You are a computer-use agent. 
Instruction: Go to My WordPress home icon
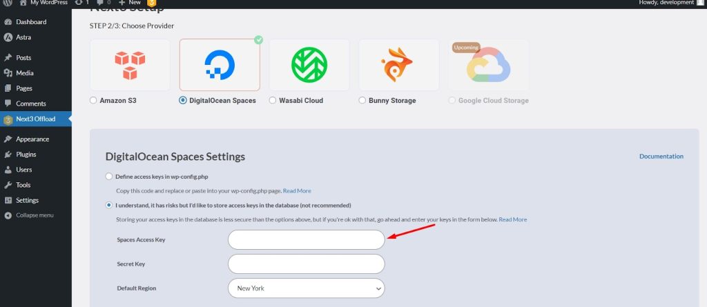coord(23,3)
